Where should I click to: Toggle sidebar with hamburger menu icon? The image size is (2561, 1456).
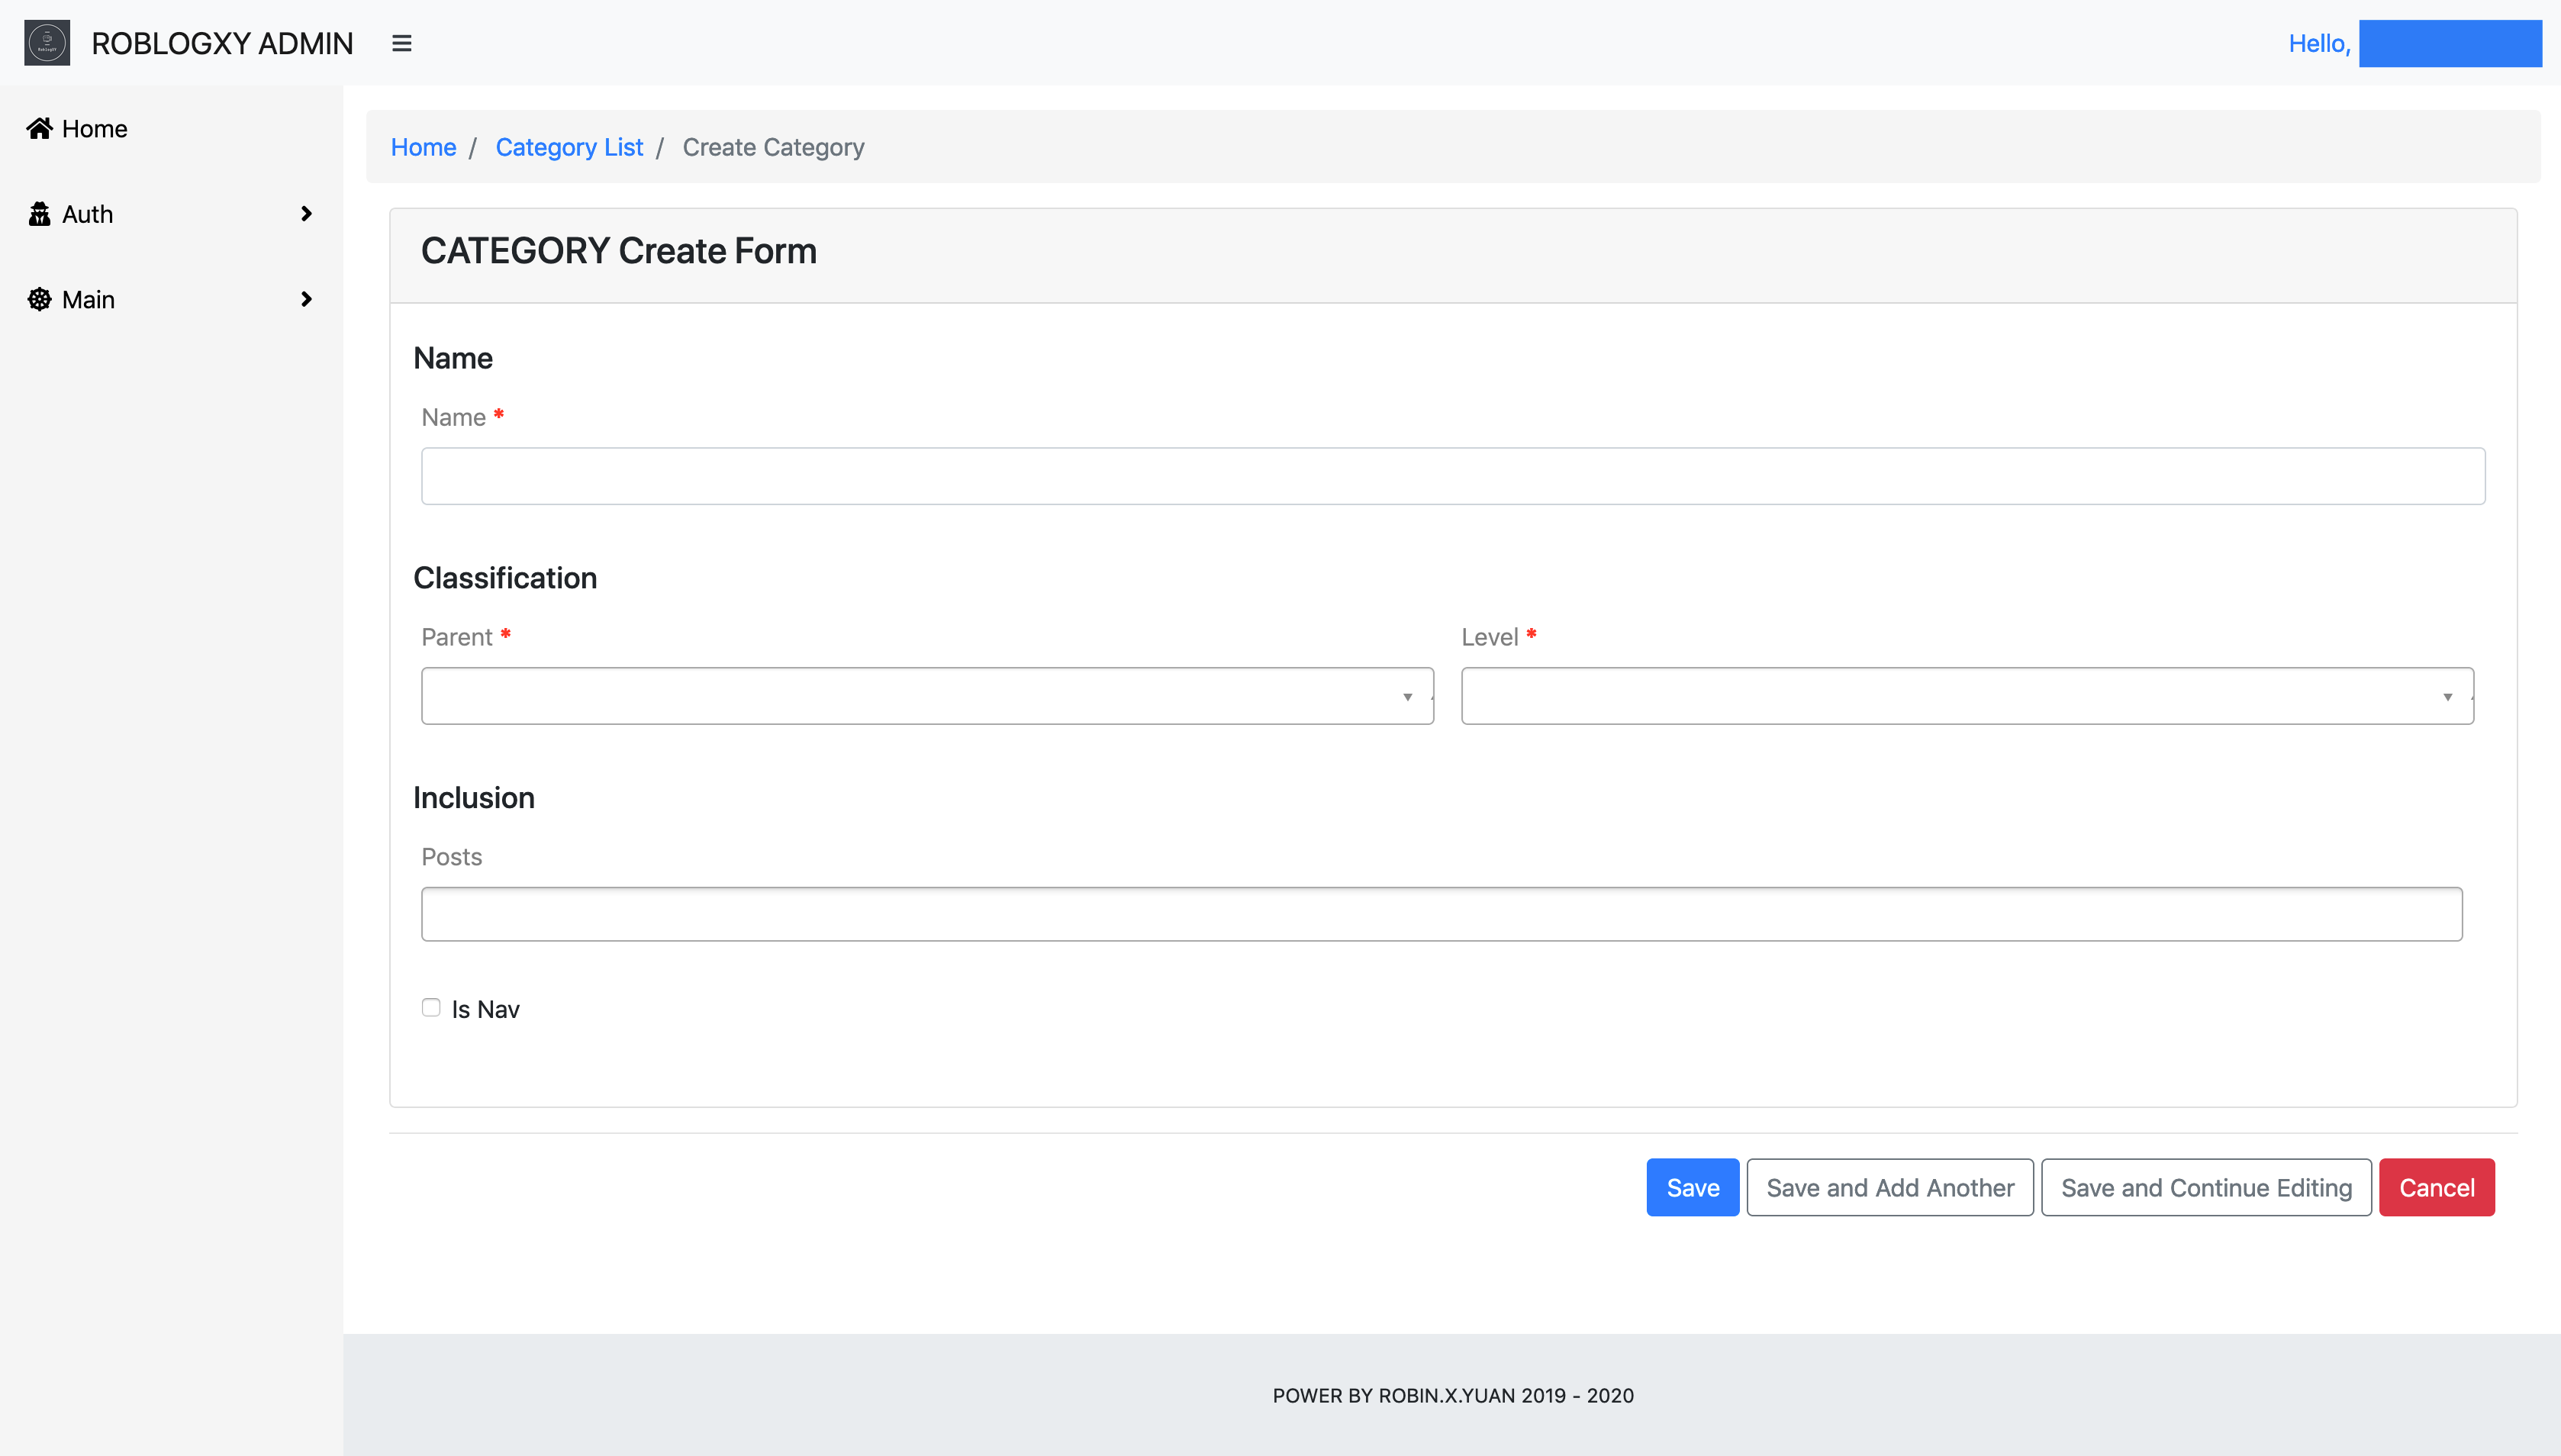coord(401,43)
